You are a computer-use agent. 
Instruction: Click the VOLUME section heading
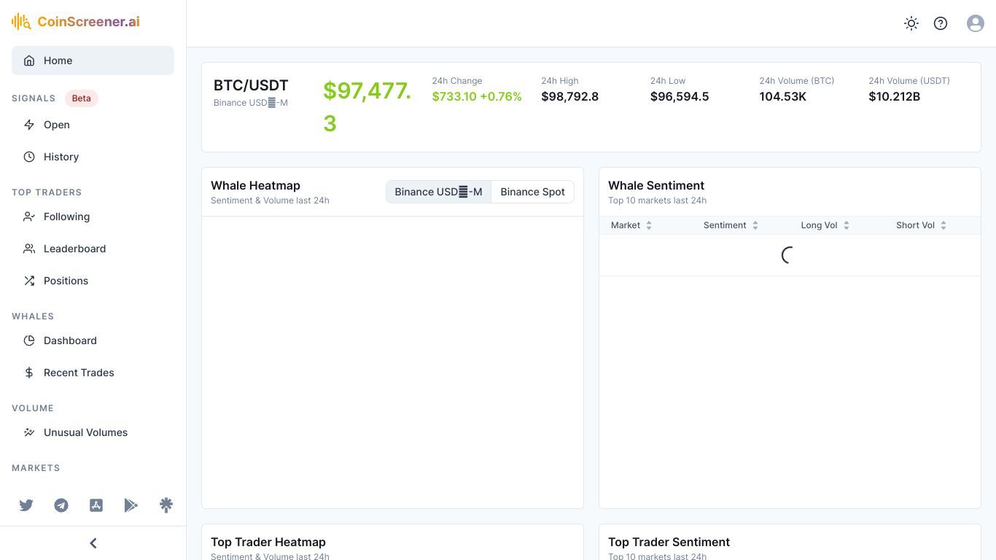click(33, 408)
